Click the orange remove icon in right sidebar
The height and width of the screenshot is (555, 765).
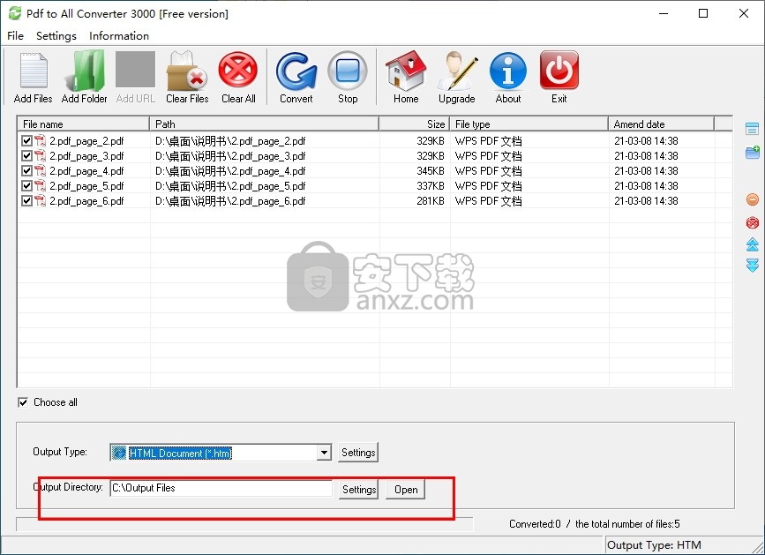(x=753, y=199)
